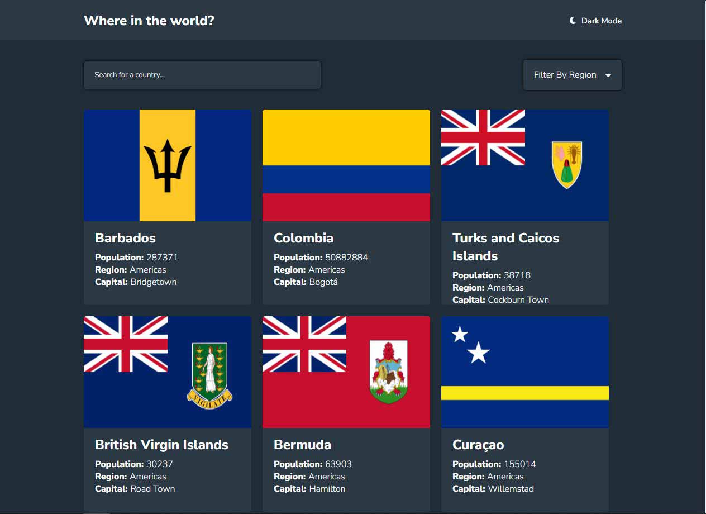
Task: Click Curaçao capital Willemstad
Action: pyautogui.click(x=493, y=489)
